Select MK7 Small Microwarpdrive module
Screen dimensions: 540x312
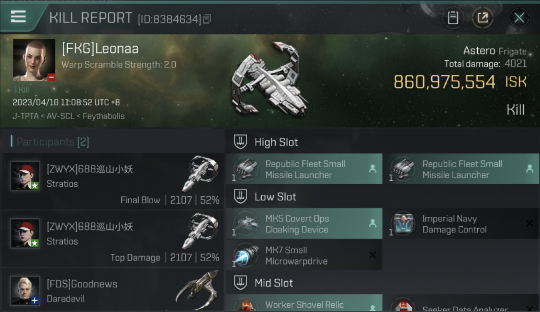(304, 255)
